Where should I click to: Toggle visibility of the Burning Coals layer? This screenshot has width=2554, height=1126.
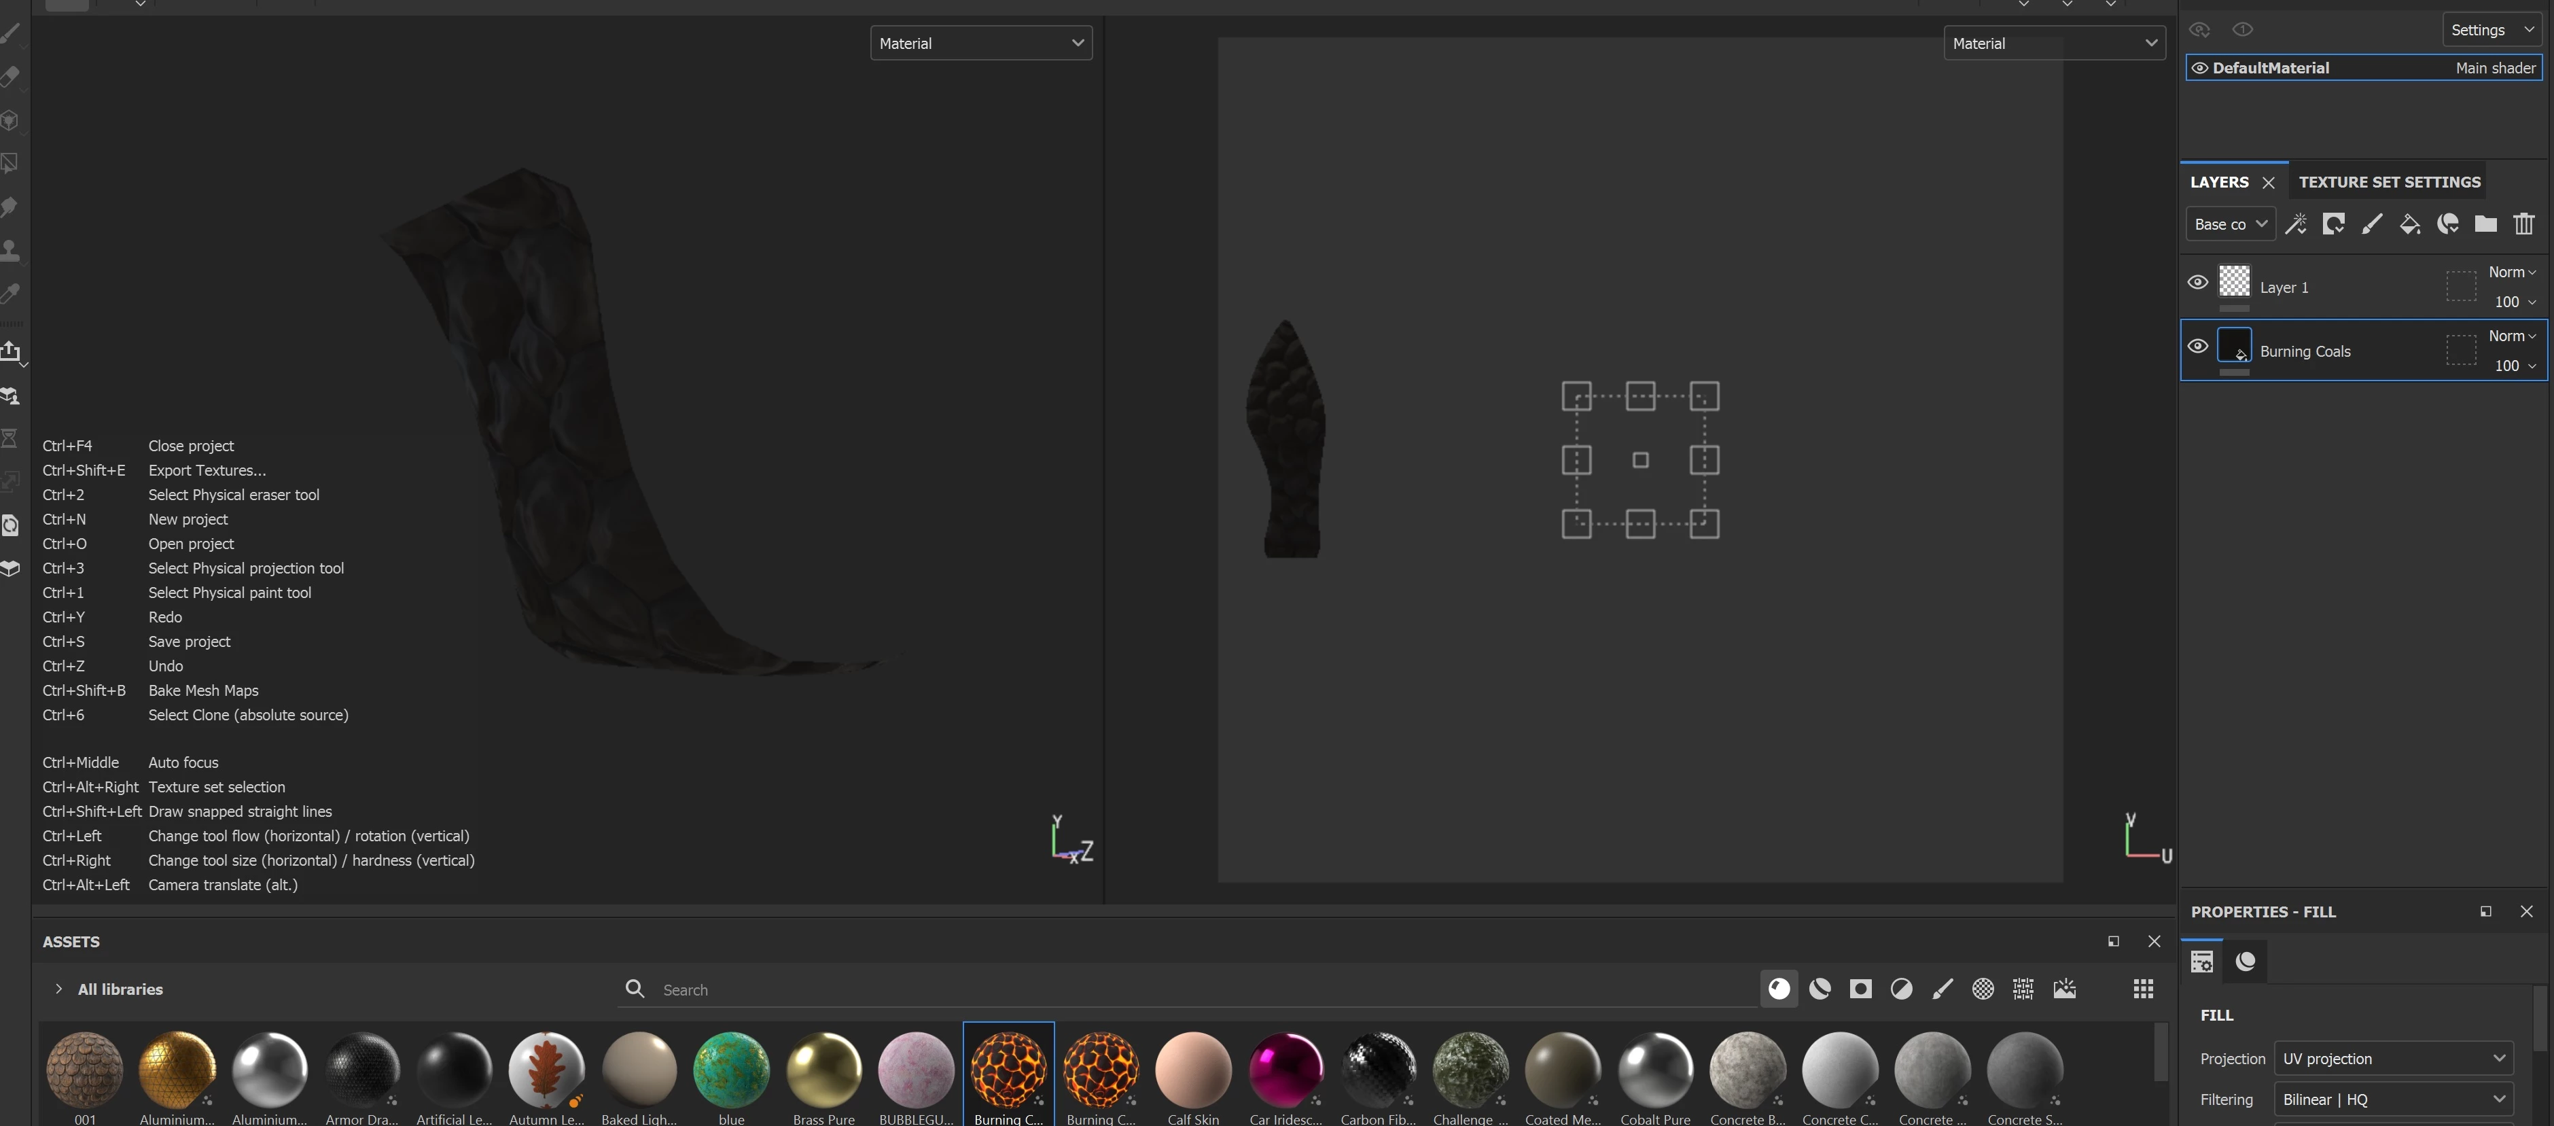2197,346
